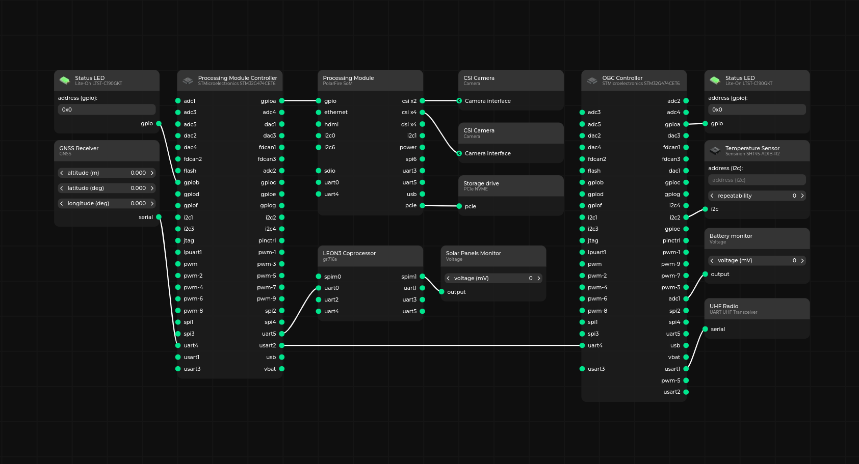
Task: Click the gpio port on the right Status LED node
Action: 706,124
